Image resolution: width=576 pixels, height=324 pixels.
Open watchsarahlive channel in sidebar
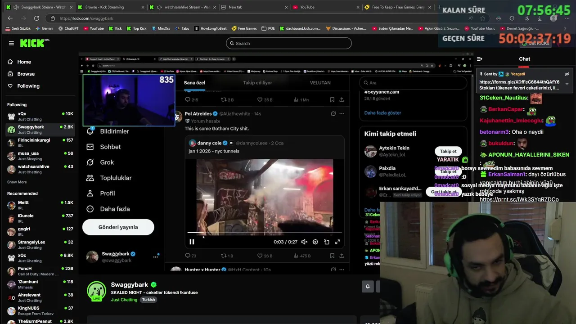40,169
